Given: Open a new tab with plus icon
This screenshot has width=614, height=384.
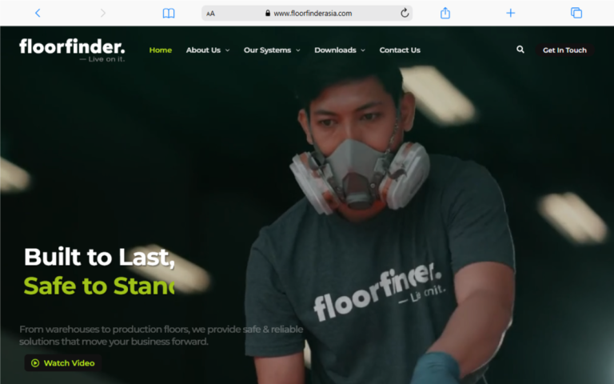Looking at the screenshot, I should coord(510,13).
